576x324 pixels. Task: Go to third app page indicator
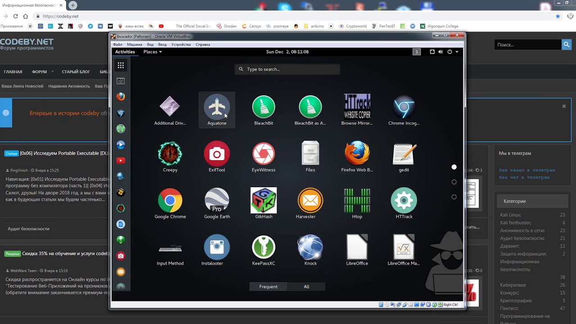pos(454,197)
